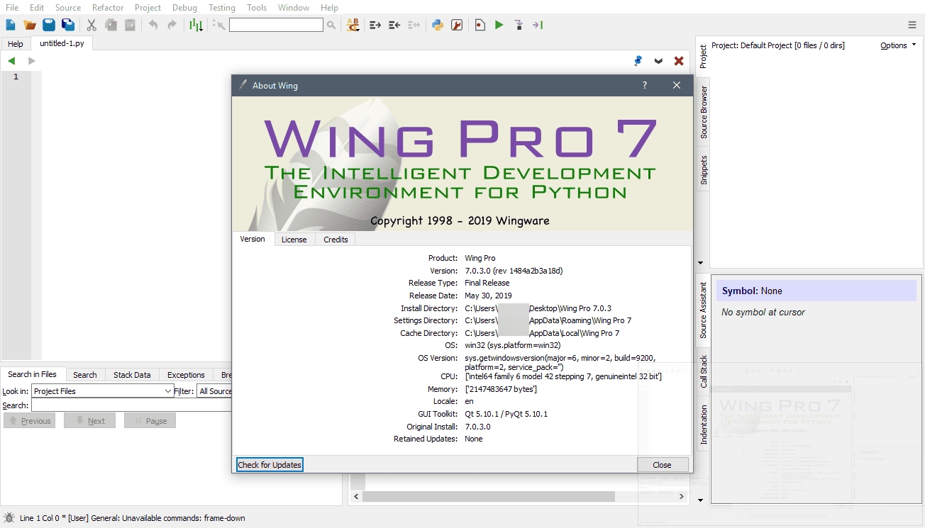Close editor with red X icon
This screenshot has width=925, height=528.
[x=679, y=61]
